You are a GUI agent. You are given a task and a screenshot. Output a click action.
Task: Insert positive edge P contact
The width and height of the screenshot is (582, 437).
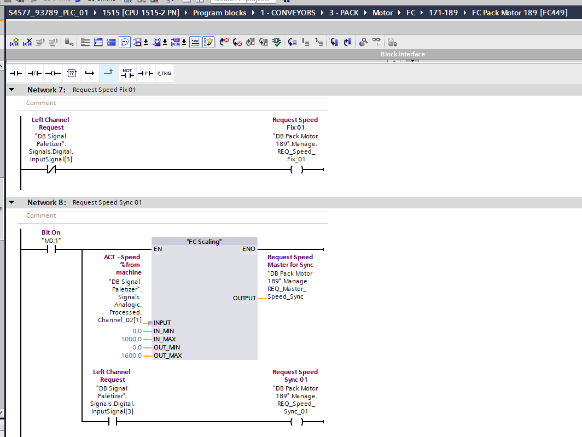146,73
